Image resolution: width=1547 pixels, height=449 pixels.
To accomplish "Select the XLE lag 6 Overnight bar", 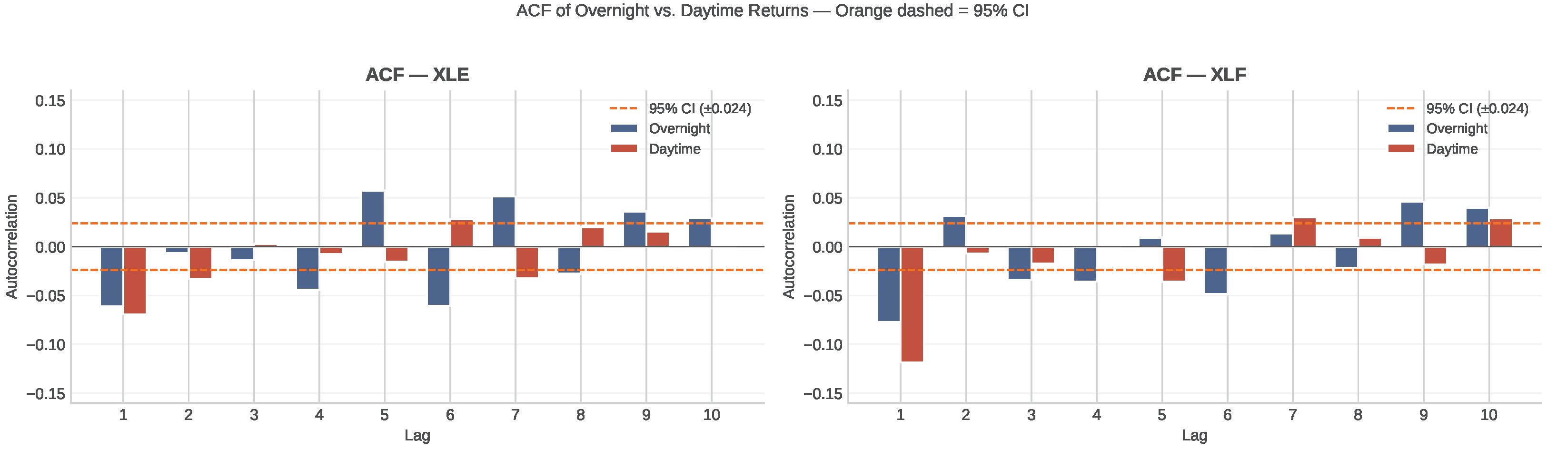I will coord(438,276).
